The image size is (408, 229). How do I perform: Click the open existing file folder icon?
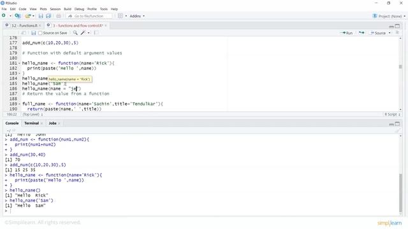click(27, 16)
